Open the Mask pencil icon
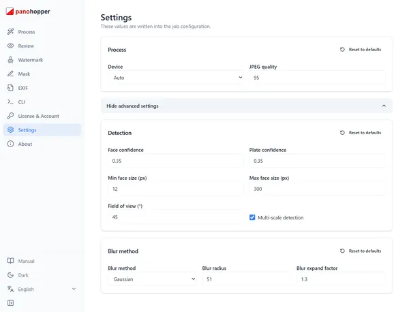 [x=10, y=74]
